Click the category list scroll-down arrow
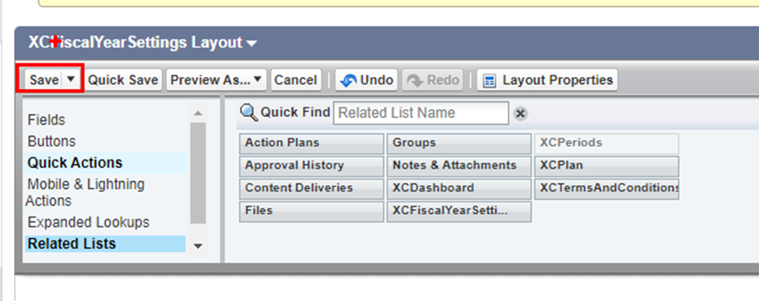Screen dimensions: 759x301 pyautogui.click(x=198, y=247)
